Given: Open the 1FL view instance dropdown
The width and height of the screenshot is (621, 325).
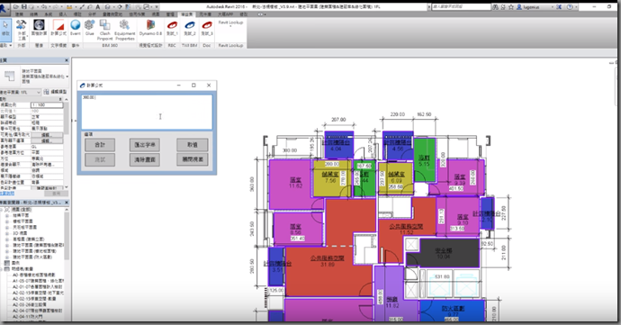Looking at the screenshot, I should pos(39,92).
